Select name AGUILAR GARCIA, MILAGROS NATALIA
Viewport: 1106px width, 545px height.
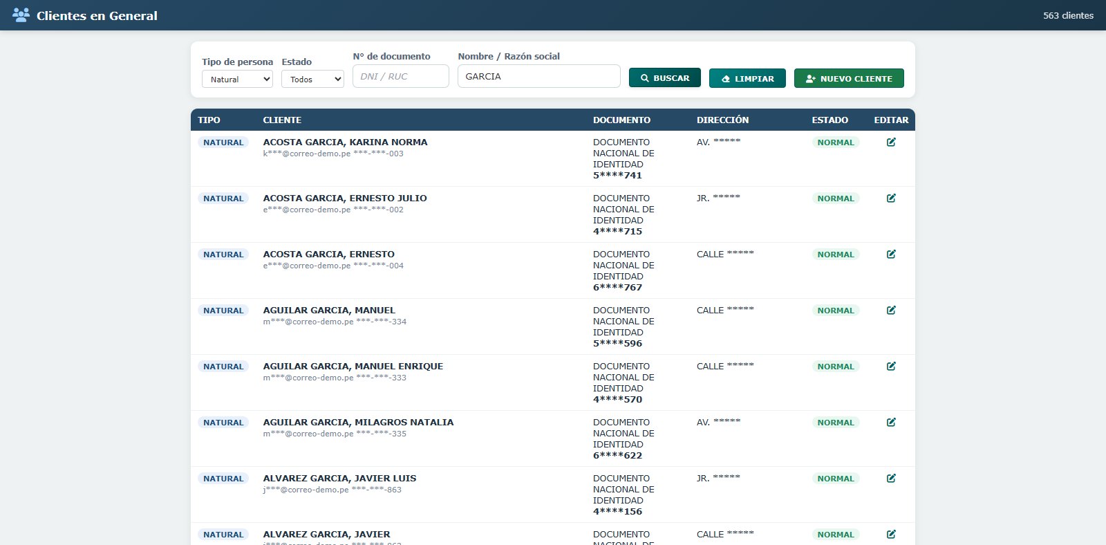pos(358,422)
